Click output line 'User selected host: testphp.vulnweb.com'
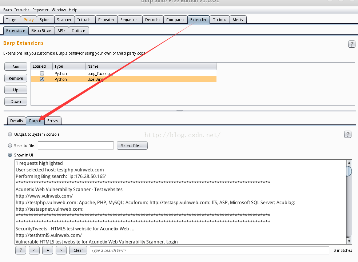The width and height of the screenshot is (358, 262). pyautogui.click(x=60, y=170)
